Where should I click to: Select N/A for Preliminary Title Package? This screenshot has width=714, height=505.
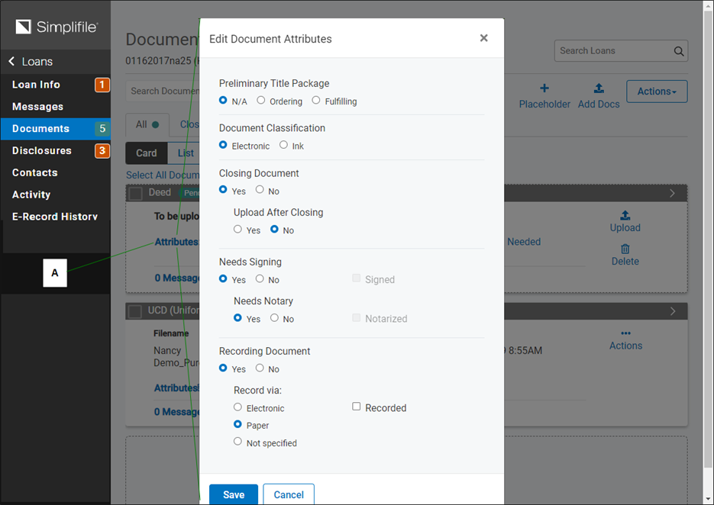pyautogui.click(x=223, y=100)
